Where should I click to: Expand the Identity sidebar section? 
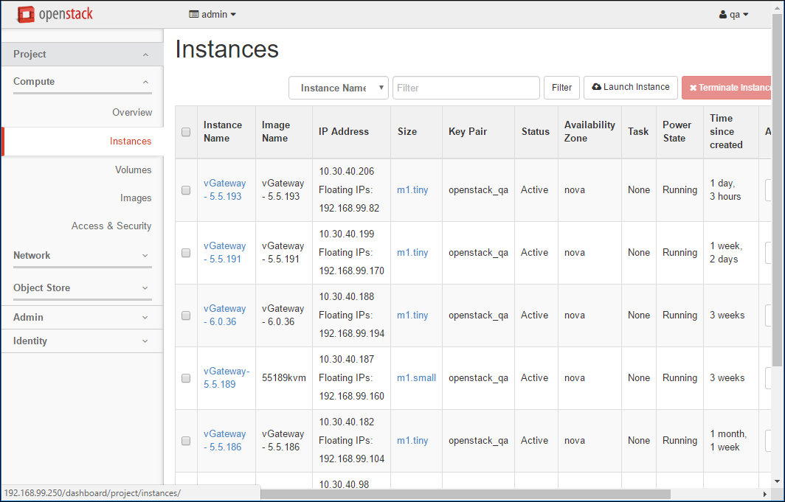[x=82, y=341]
